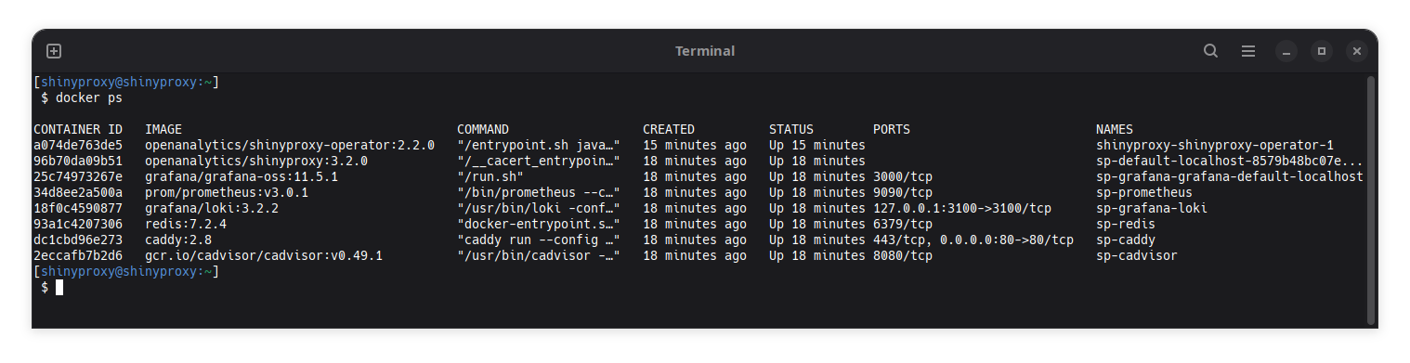Viewport: 1410px width, 363px height.
Task: Click ports 443/tcp, 0.0.0.0:80->80/tcp
Action: coord(973,240)
